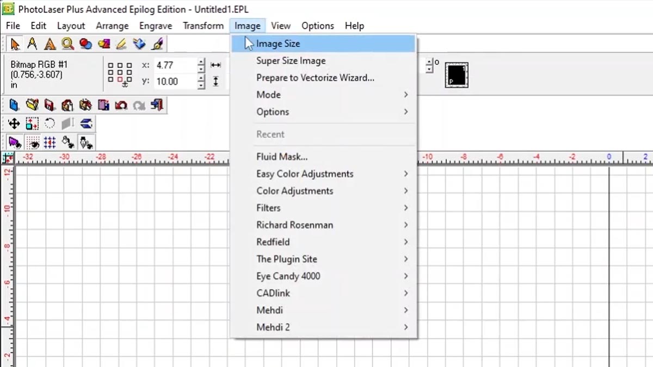Viewport: 653px width, 367px height.
Task: Click the blue new document icon
Action: click(x=14, y=105)
